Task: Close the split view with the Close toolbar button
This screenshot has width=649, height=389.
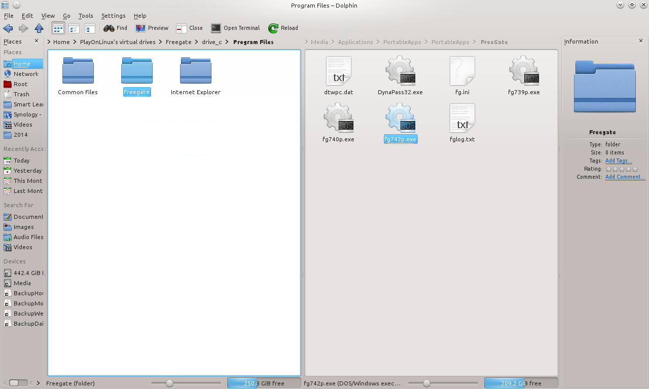Action: 190,28
